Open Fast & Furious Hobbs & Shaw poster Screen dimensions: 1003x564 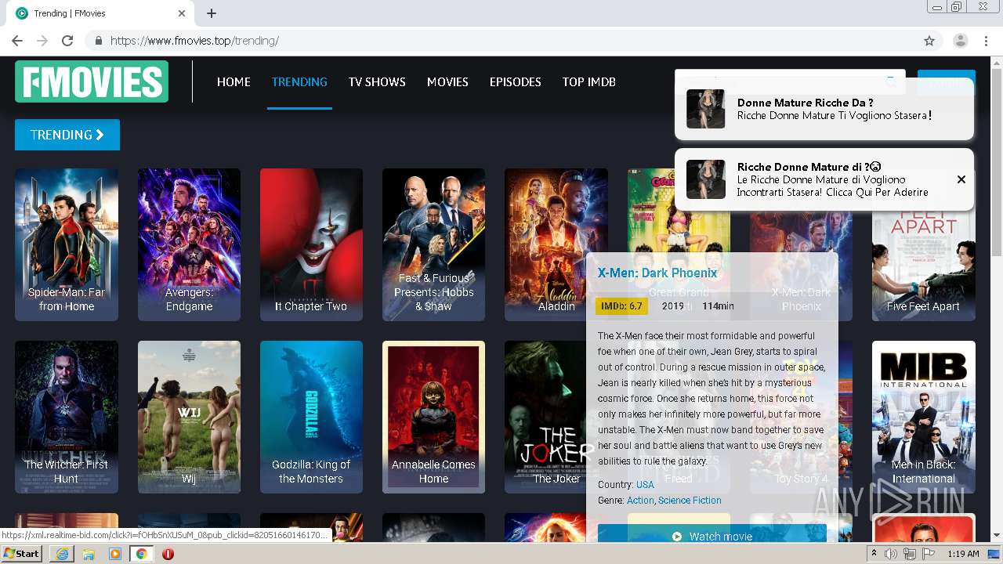433,244
